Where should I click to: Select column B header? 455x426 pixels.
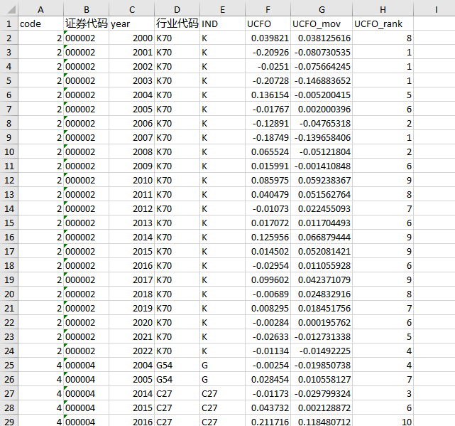(86, 9)
